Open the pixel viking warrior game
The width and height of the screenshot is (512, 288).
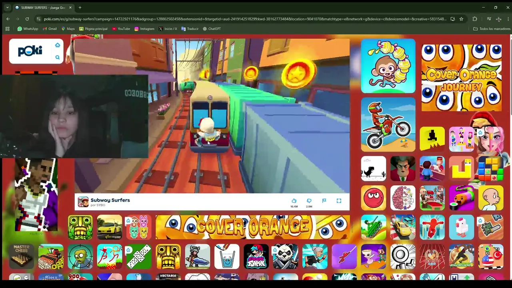pos(198,256)
